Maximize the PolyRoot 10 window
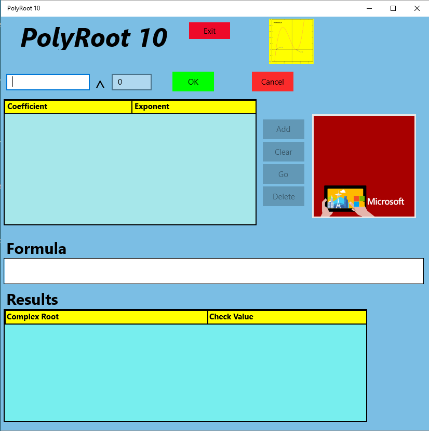Screen dimensions: 429x431 (393, 8)
